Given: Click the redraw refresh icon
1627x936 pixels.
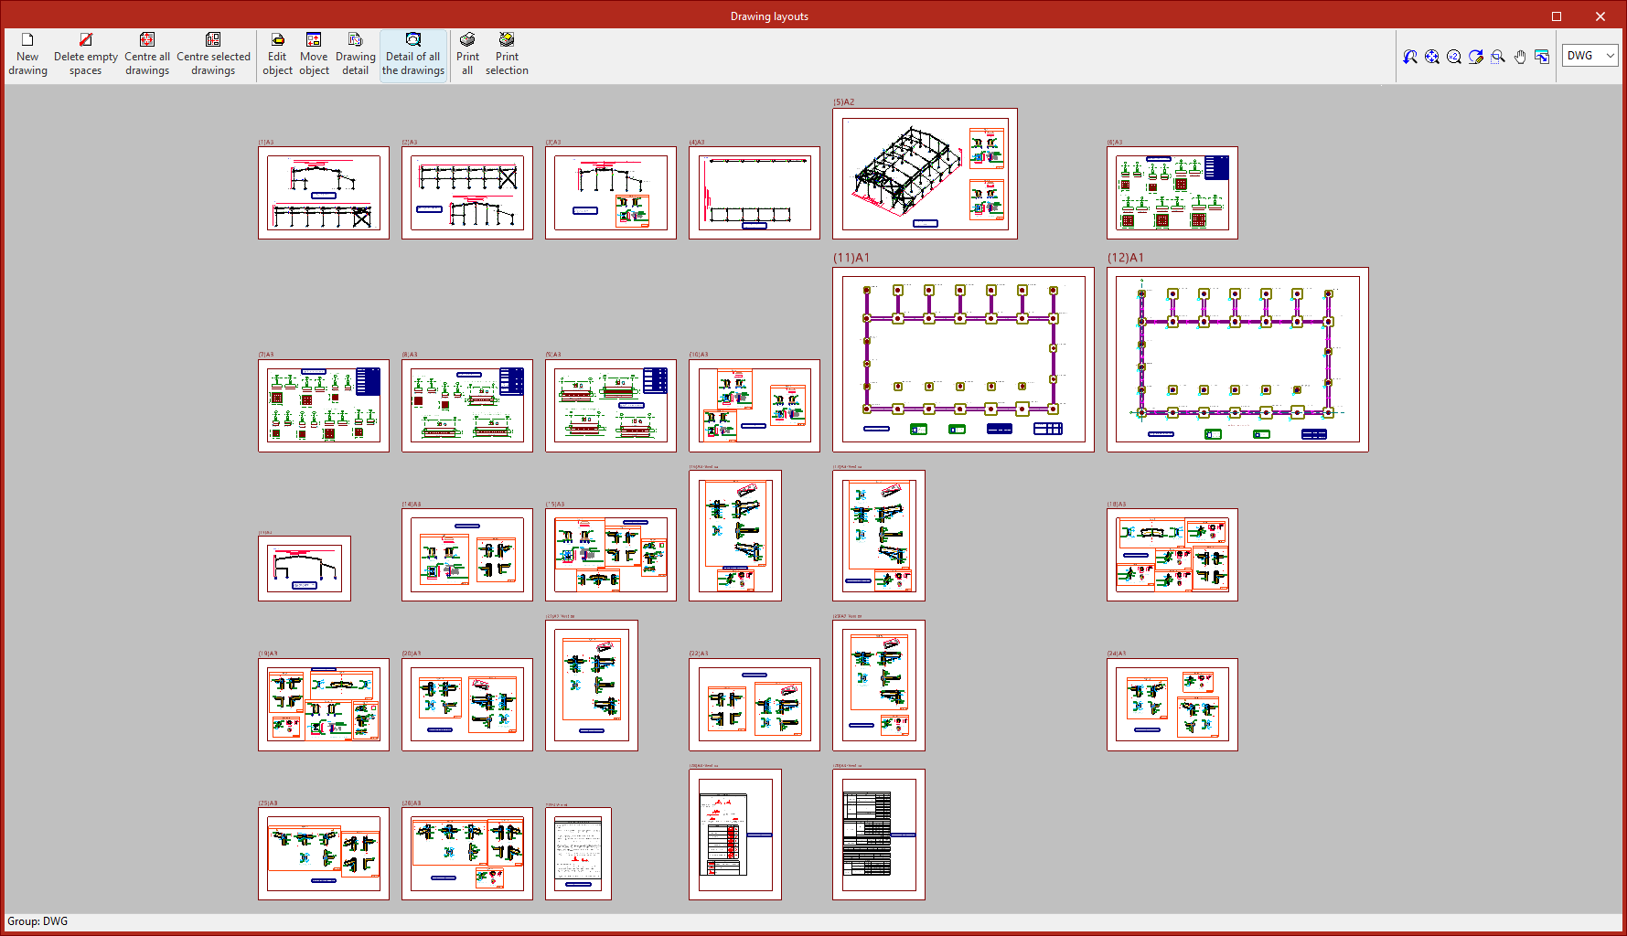Looking at the screenshot, I should pyautogui.click(x=1476, y=57).
